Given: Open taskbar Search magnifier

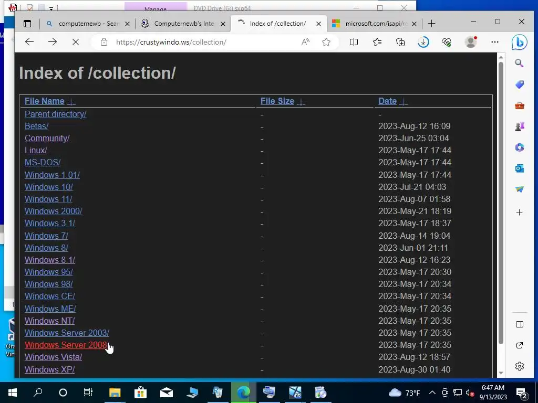Looking at the screenshot, I should coord(38,393).
